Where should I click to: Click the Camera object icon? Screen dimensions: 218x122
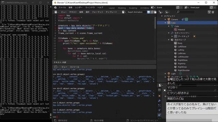[169, 20]
